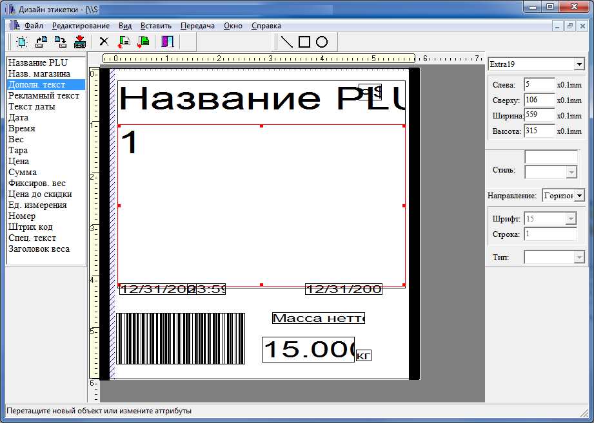Select 'Штрих код' in the field list
This screenshot has height=423, width=594.
point(30,227)
